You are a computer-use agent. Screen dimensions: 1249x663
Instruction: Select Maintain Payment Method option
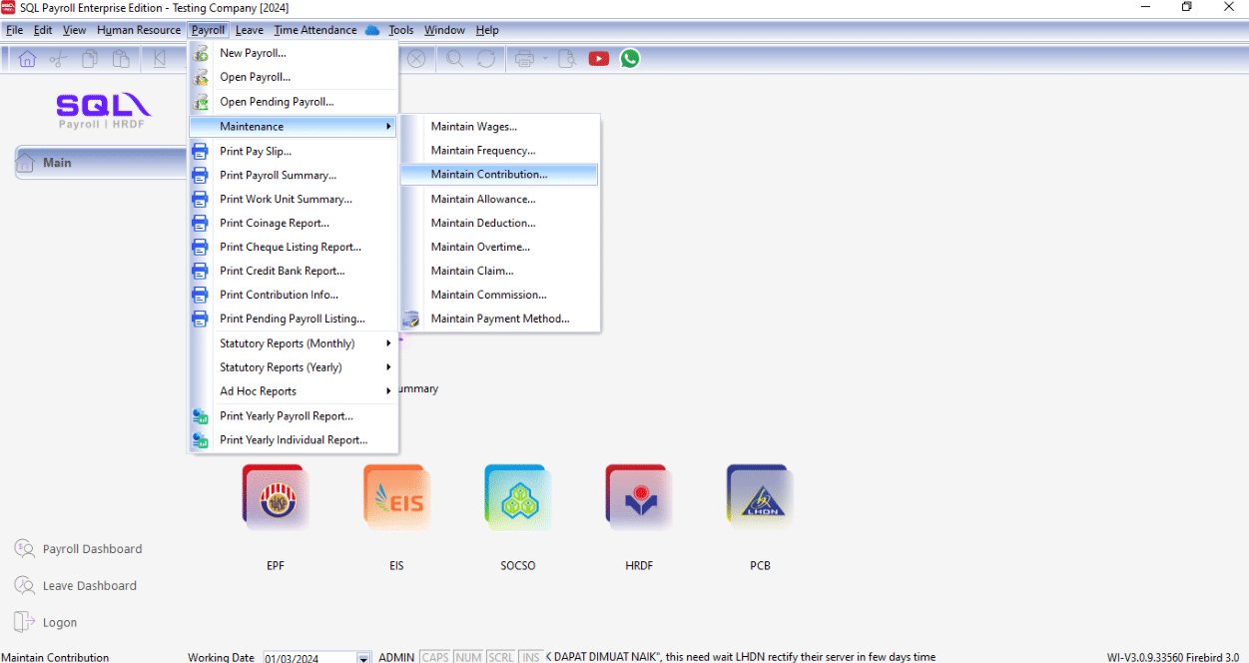[x=499, y=320]
